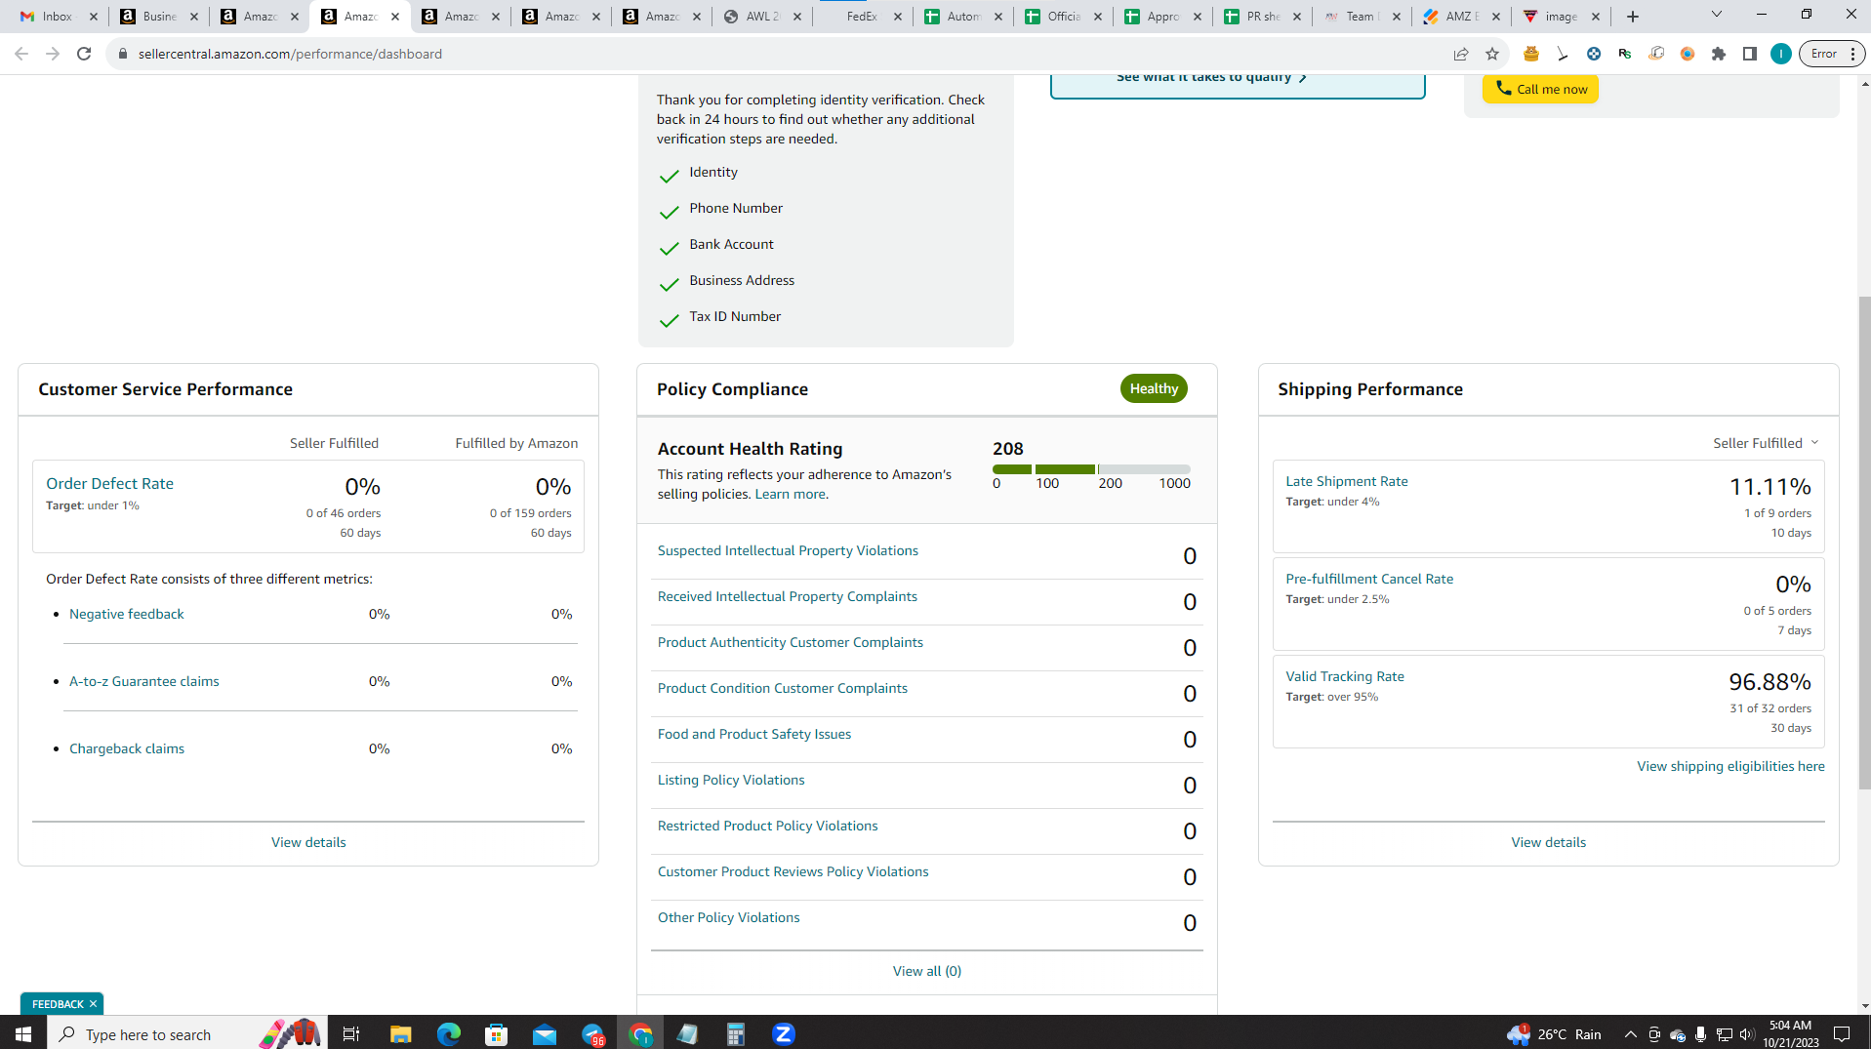Open the broom-shaped extension icon

pos(1563,54)
